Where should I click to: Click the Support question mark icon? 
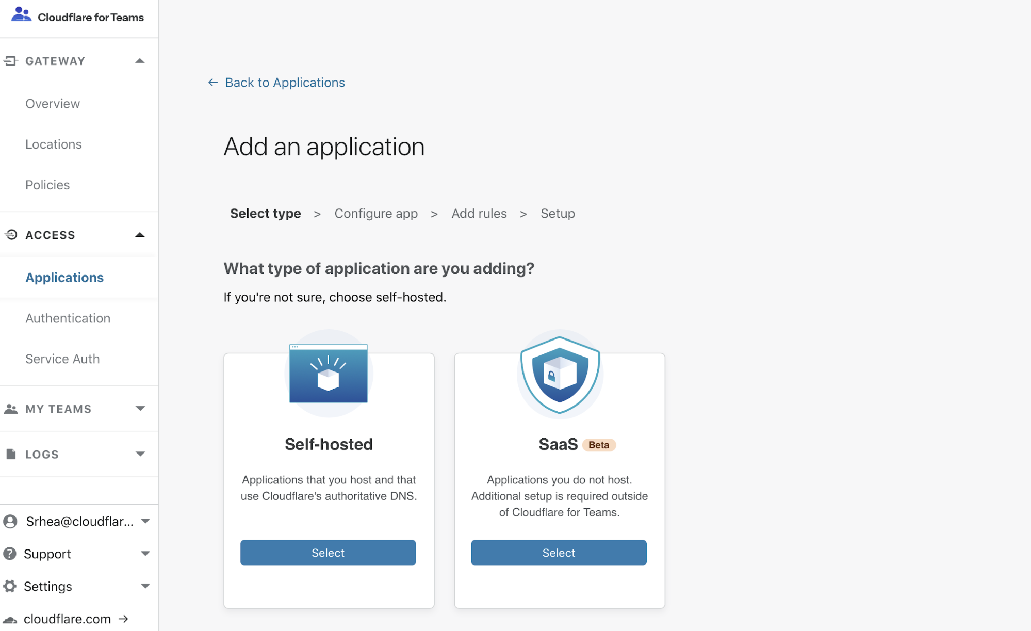click(10, 554)
